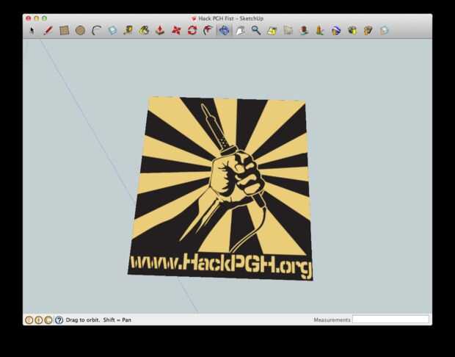Click the 'Measurements' label
Image resolution: width=455 pixels, height=357 pixels.
coord(332,320)
